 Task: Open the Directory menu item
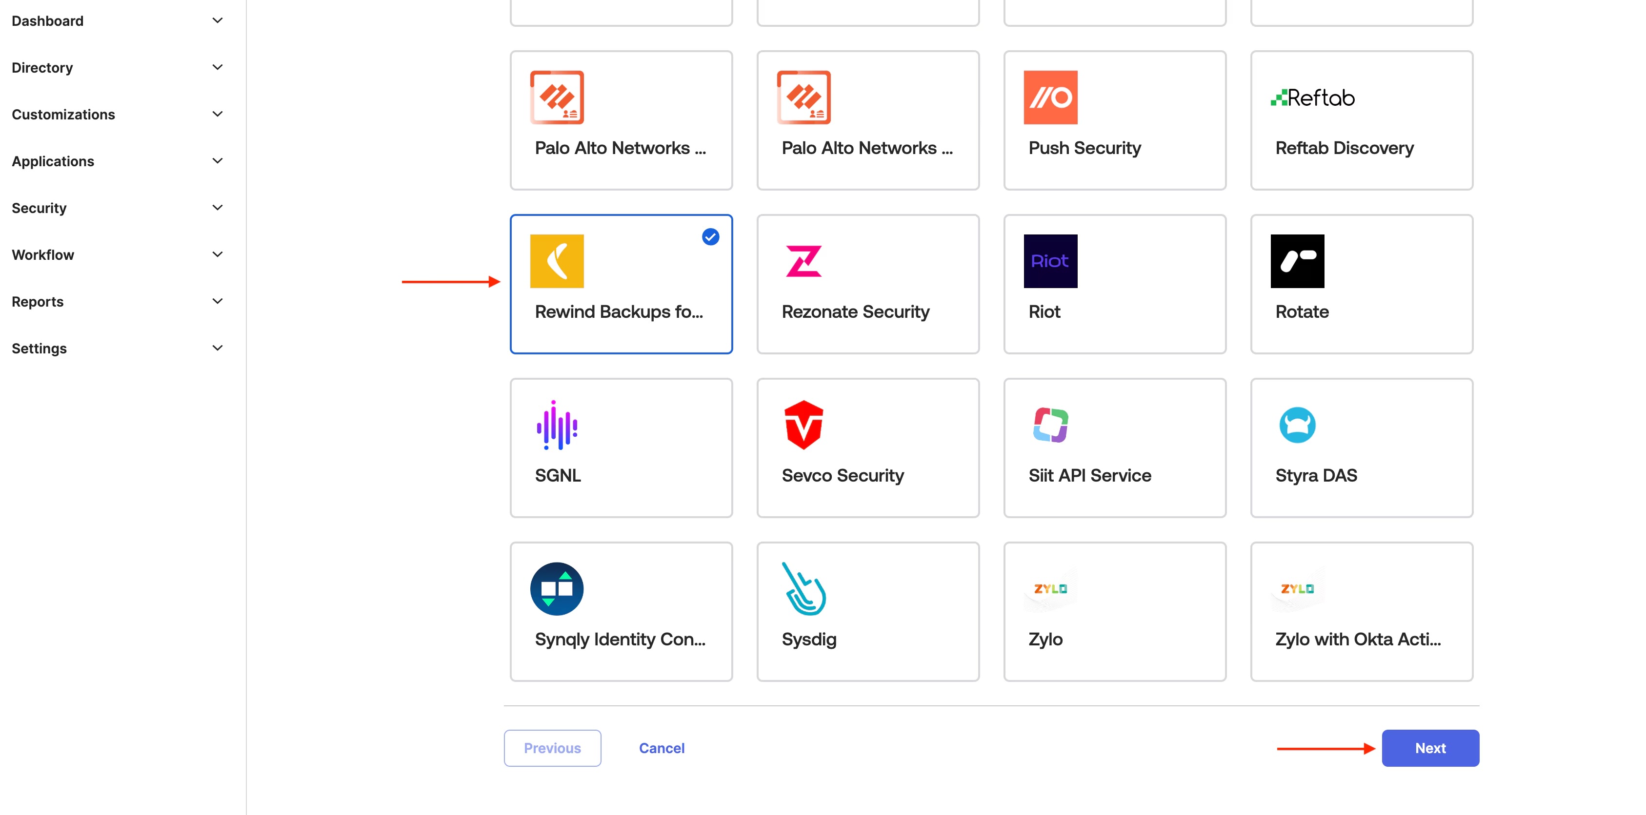[x=42, y=68]
